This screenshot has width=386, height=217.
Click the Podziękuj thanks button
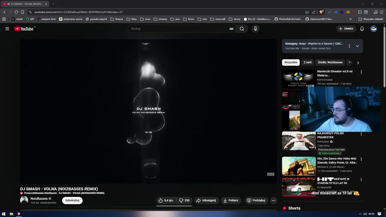click(256, 200)
